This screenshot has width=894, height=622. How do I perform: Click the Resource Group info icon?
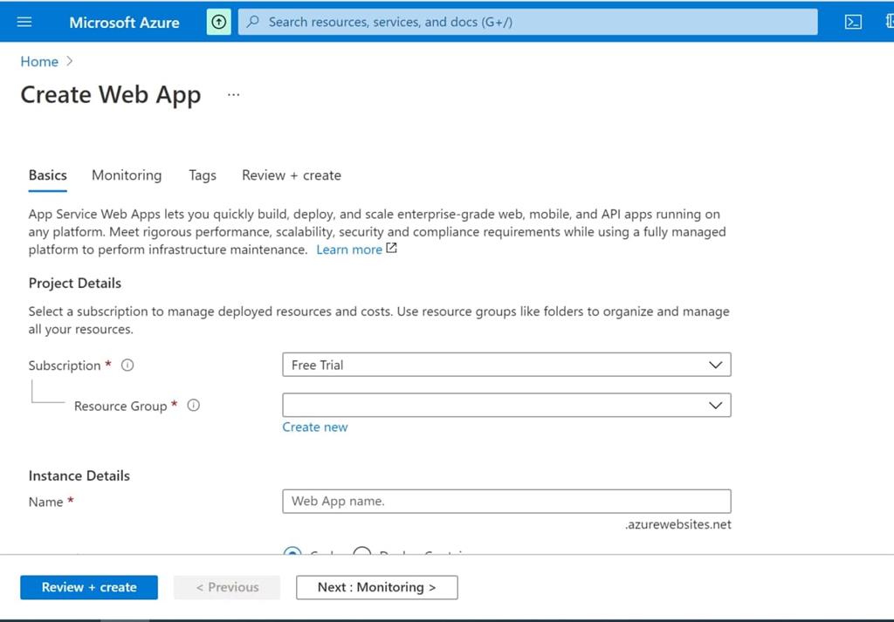[194, 406]
